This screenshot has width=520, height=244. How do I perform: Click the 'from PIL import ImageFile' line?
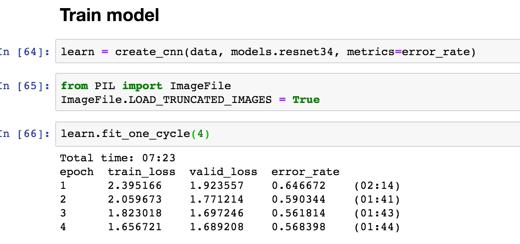[145, 86]
